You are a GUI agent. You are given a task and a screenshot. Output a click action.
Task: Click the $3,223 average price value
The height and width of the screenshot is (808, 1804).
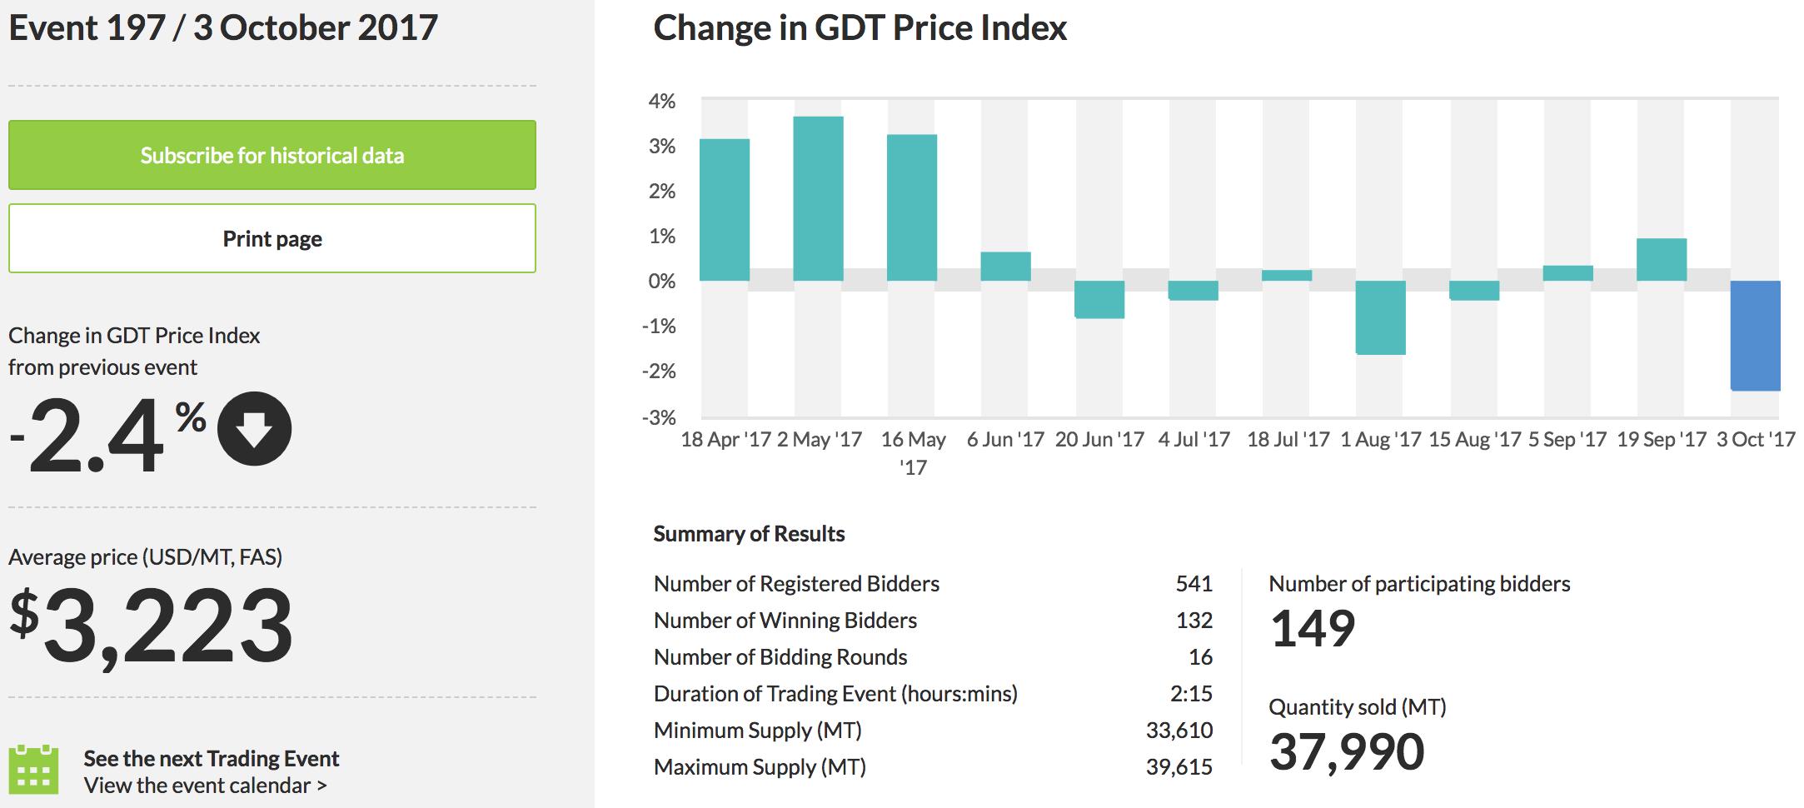click(x=152, y=625)
